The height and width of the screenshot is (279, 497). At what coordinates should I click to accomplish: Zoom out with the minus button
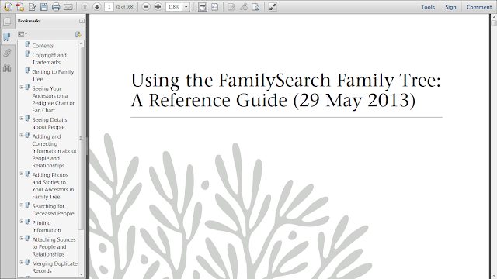[146, 7]
